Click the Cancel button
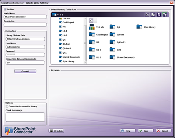This screenshot has height=138, width=175. tap(164, 131)
